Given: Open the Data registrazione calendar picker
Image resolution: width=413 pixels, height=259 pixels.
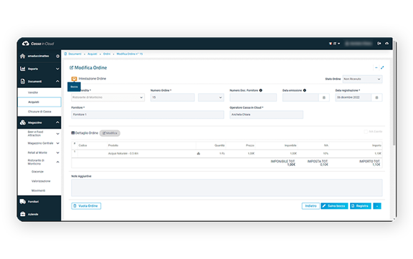Looking at the screenshot, I should point(376,97).
